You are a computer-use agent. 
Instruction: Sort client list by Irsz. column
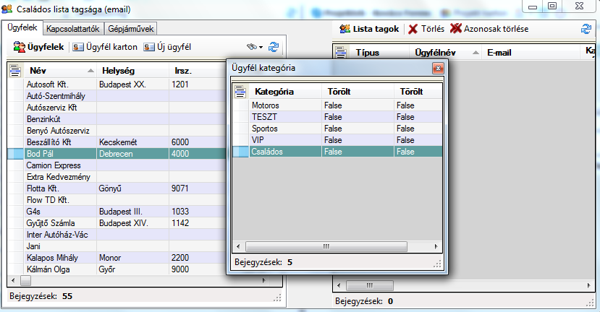click(x=197, y=71)
